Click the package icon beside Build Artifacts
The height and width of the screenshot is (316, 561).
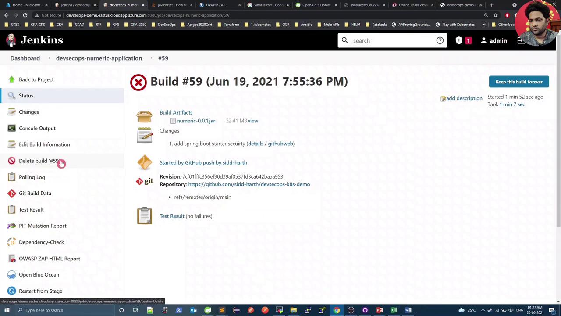[144, 117]
